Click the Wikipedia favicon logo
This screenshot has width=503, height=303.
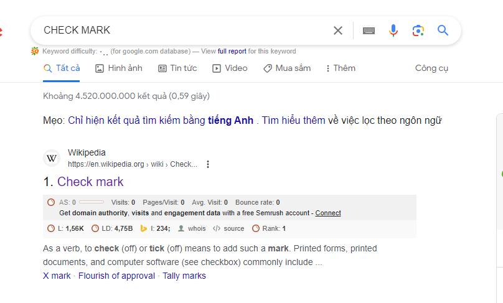coord(52,159)
